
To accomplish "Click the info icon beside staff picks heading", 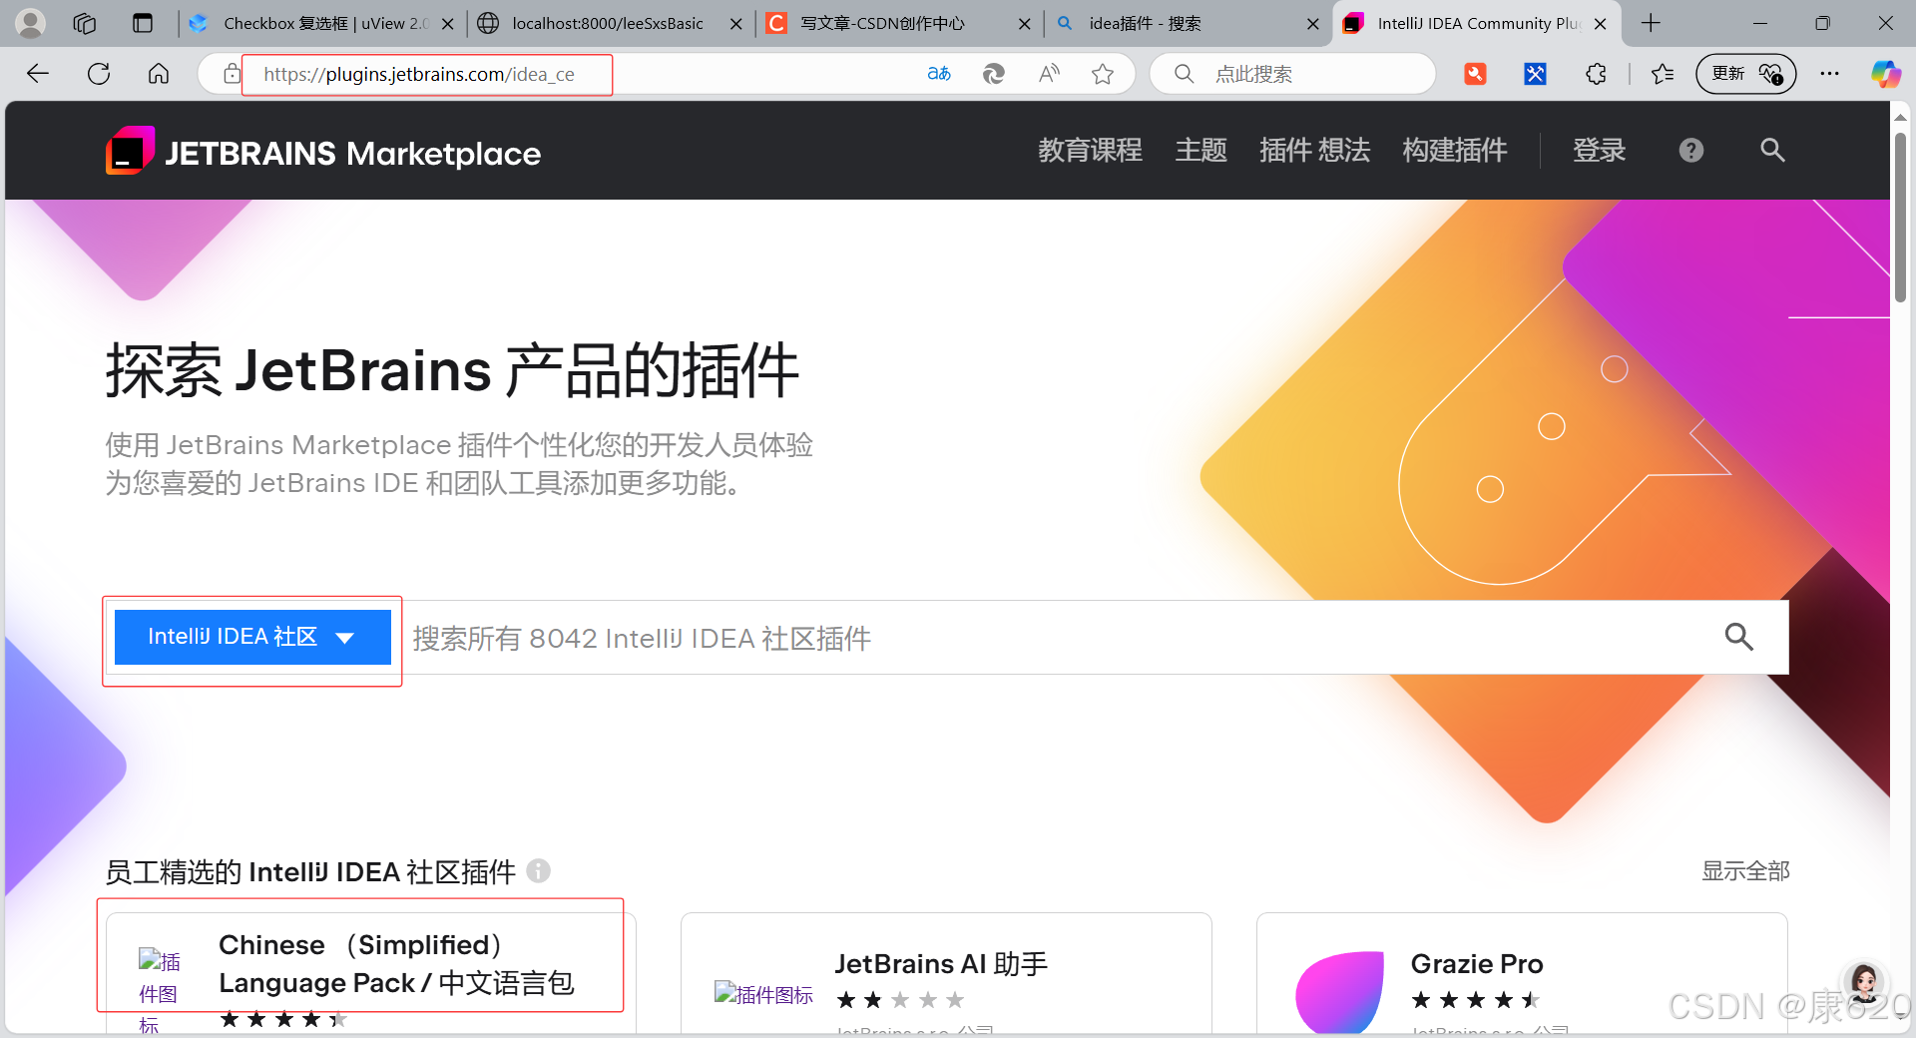I will [x=539, y=871].
